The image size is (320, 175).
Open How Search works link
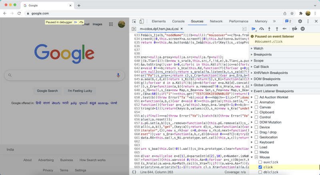point(92,160)
